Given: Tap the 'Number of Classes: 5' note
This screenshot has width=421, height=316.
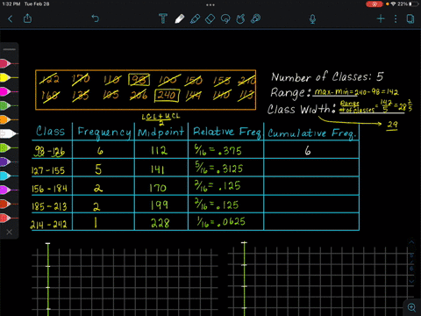Looking at the screenshot, I should [x=327, y=77].
